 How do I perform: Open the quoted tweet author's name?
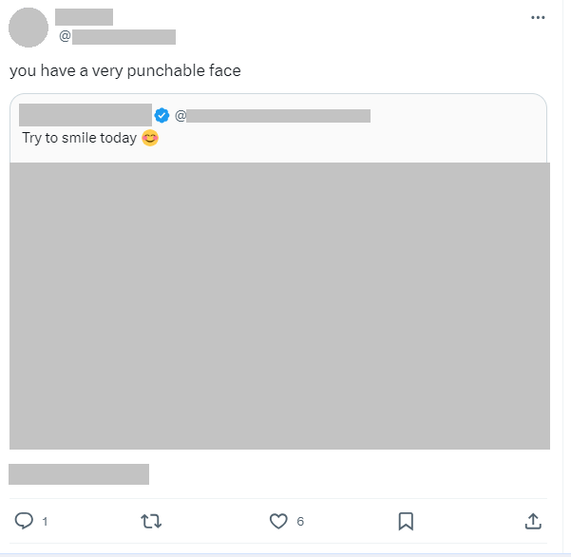pyautogui.click(x=86, y=115)
